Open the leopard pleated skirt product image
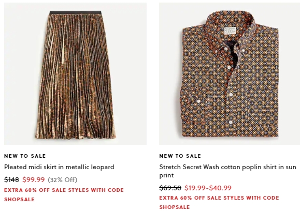This screenshot has height=211, width=300. (x=75, y=73)
